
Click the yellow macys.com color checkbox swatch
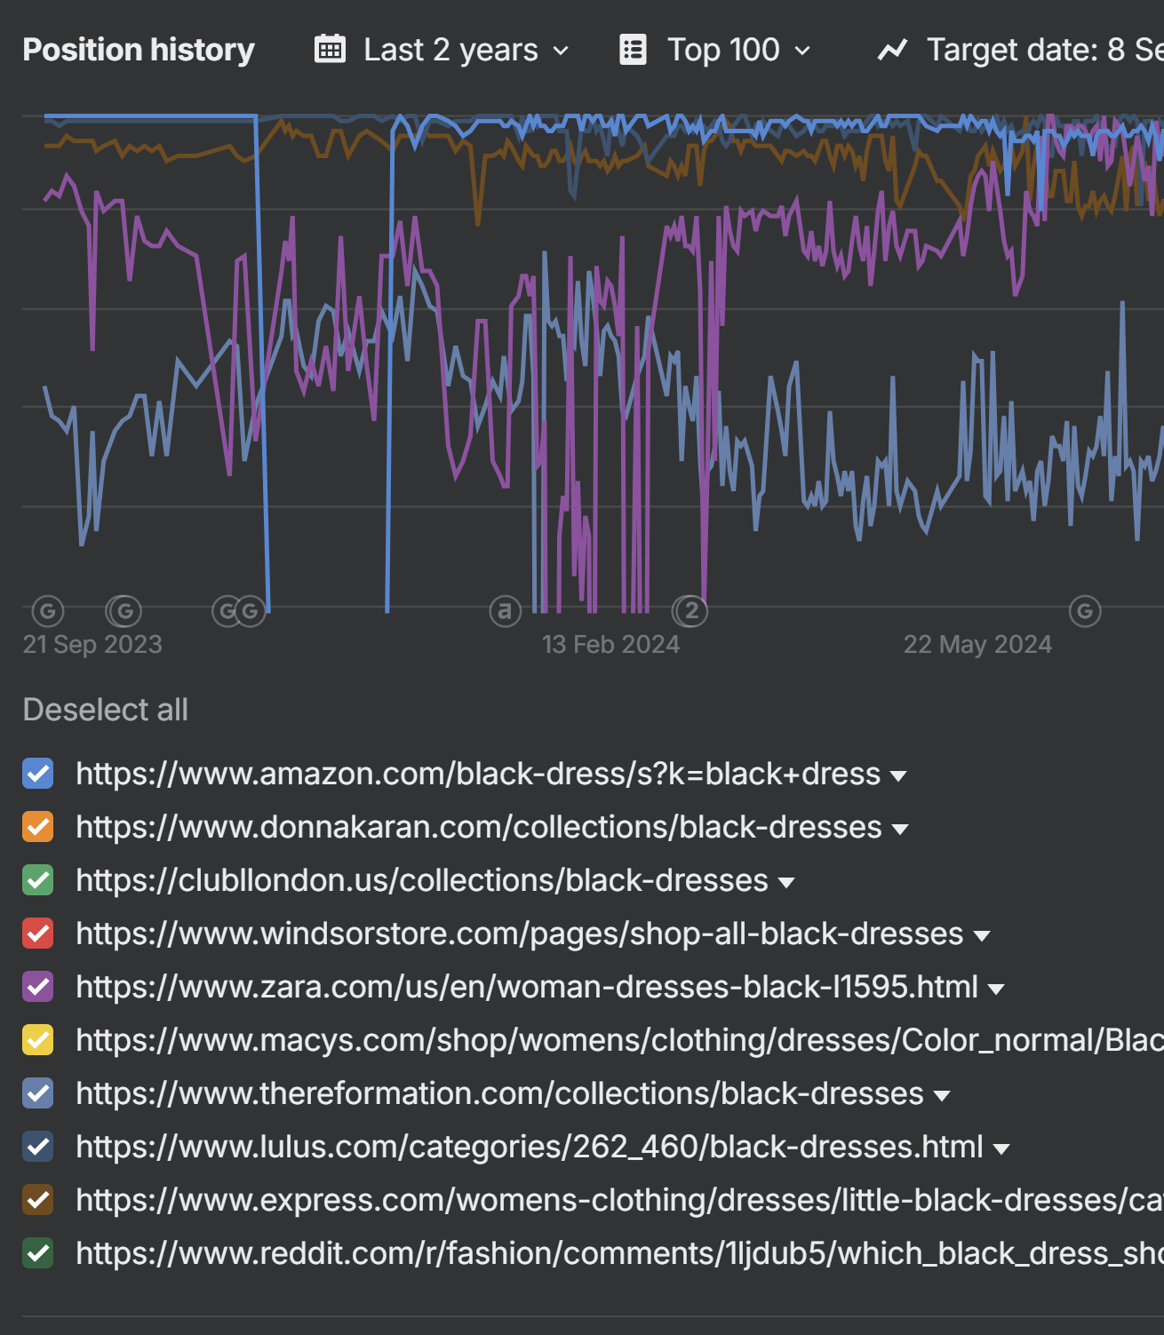point(38,1040)
